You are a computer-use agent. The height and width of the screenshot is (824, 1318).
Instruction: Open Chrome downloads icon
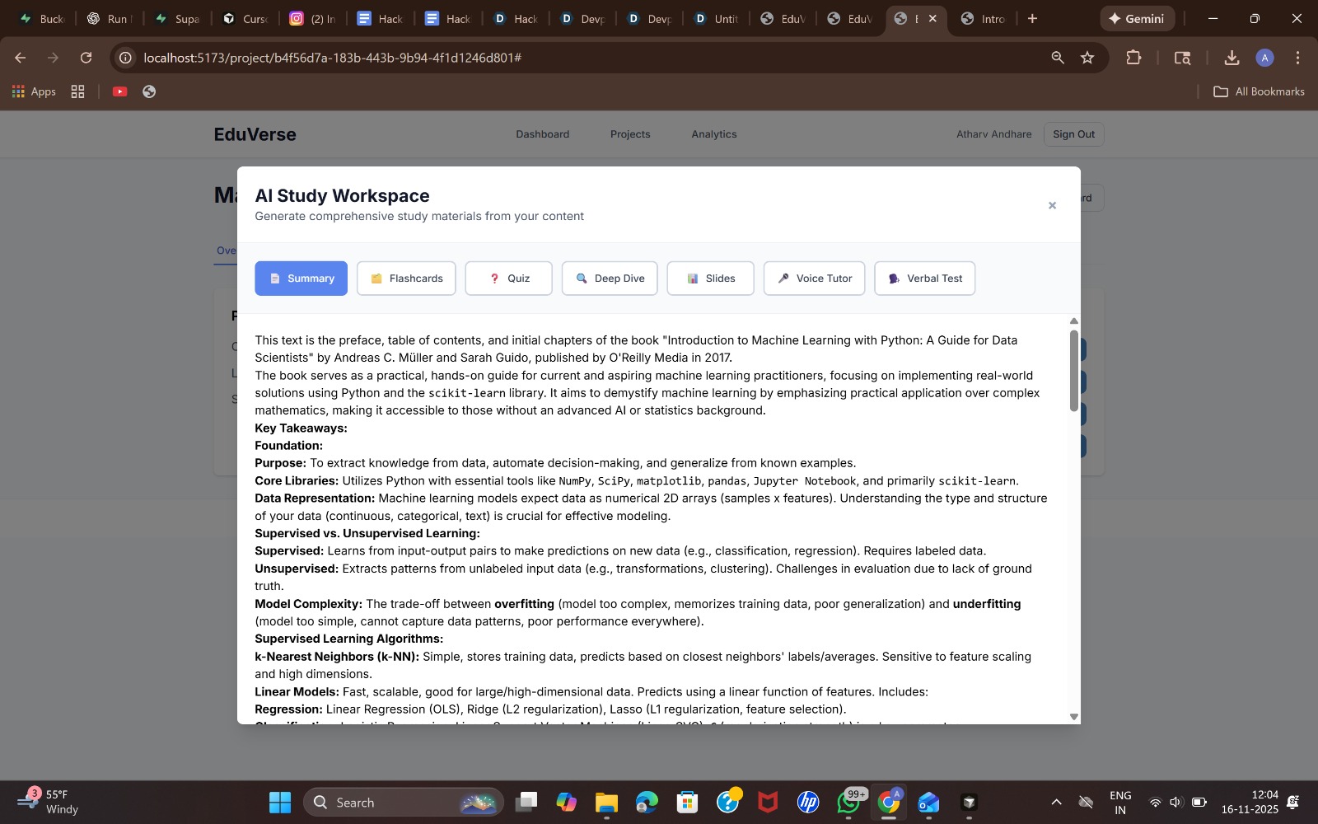1232,58
